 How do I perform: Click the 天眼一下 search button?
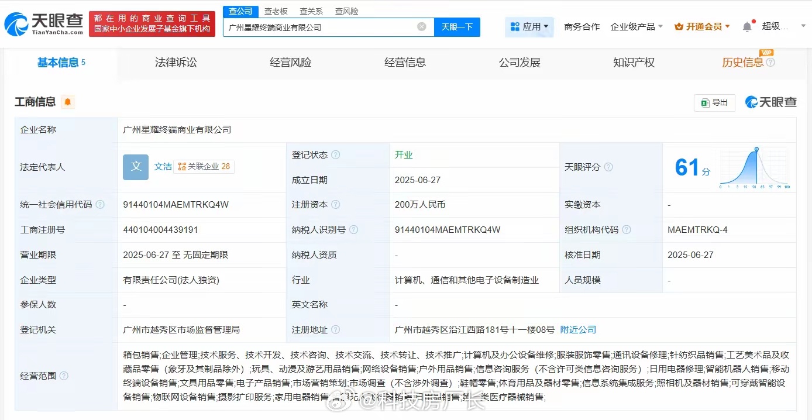[457, 27]
